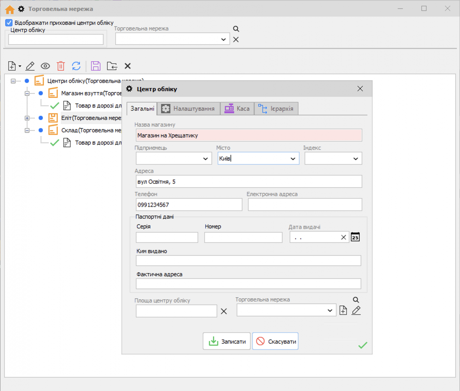The width and height of the screenshot is (460, 391).
Task: Click the purple save diskette icon
Action: (x=95, y=66)
